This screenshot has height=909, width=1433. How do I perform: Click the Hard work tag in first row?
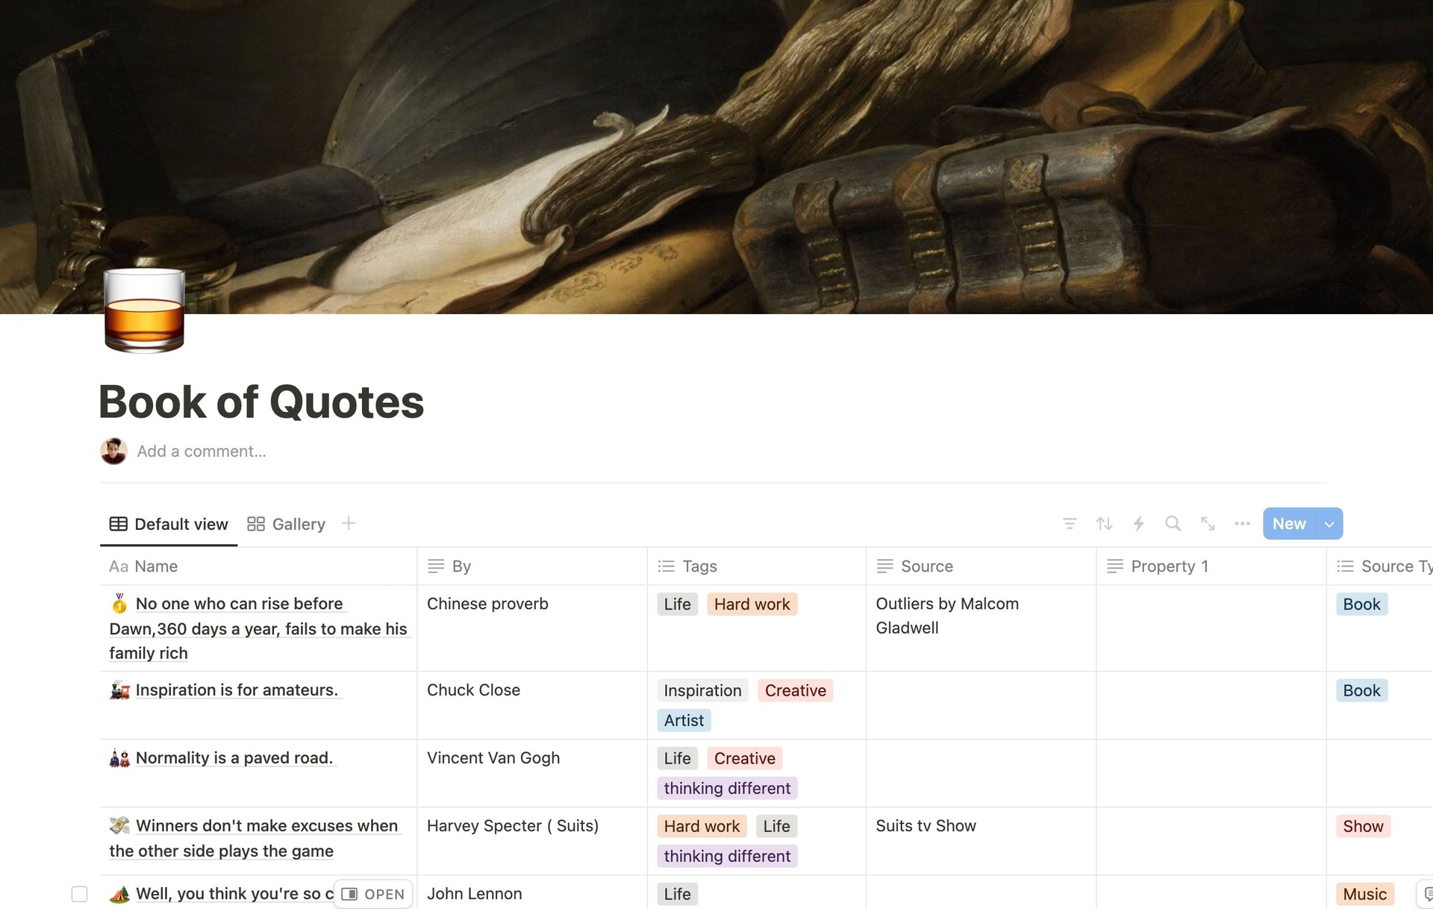(752, 605)
